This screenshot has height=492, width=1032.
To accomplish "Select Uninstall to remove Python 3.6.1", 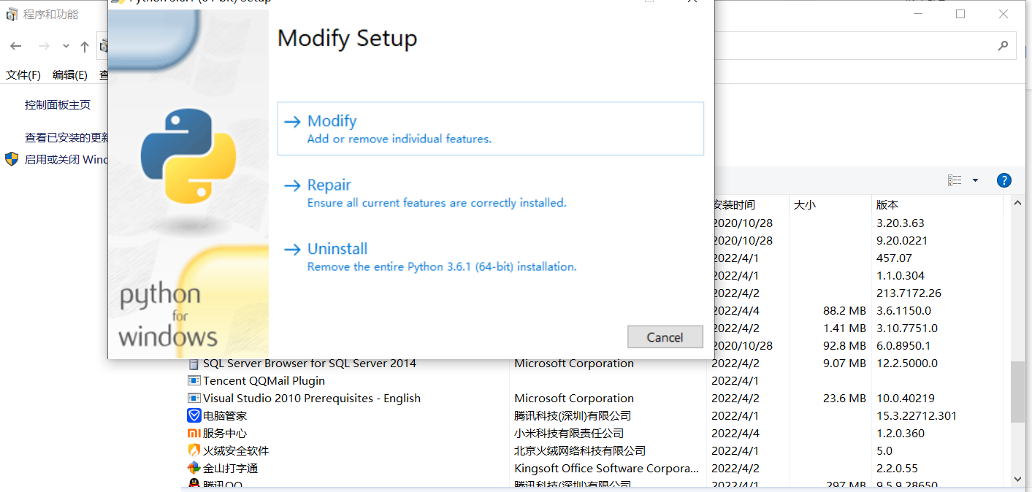I will 337,248.
